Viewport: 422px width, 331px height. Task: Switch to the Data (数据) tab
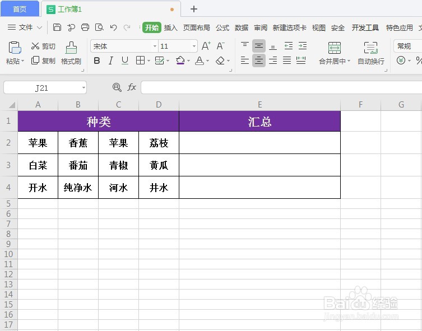[x=242, y=27]
